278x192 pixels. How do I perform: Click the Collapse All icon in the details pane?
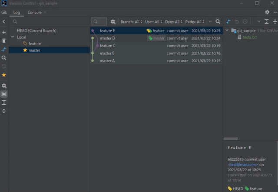(x=275, y=22)
